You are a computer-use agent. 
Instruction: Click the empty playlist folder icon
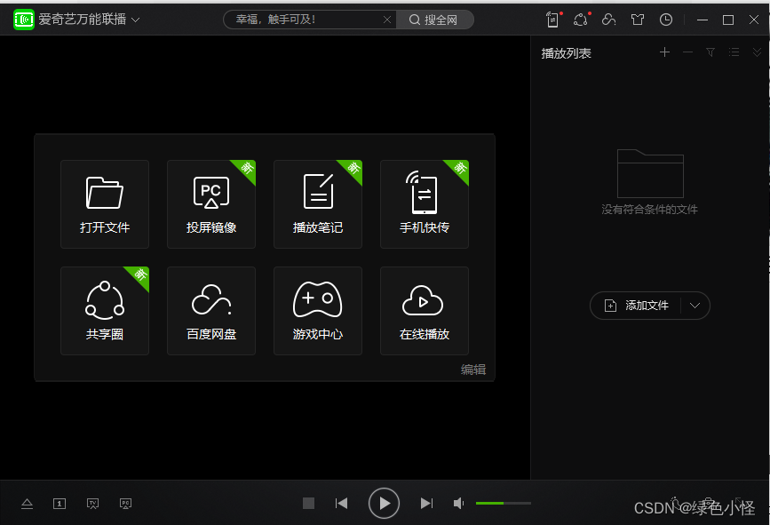click(650, 173)
